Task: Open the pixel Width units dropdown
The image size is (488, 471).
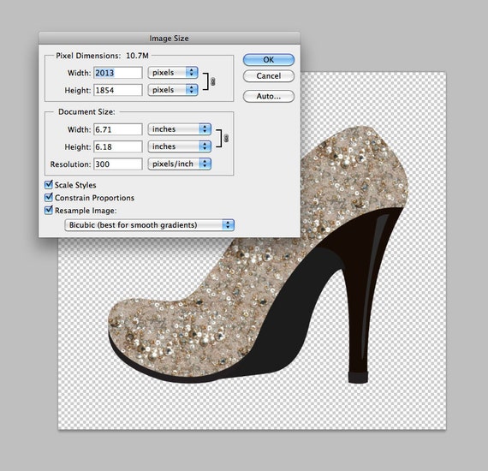Action: coord(173,73)
